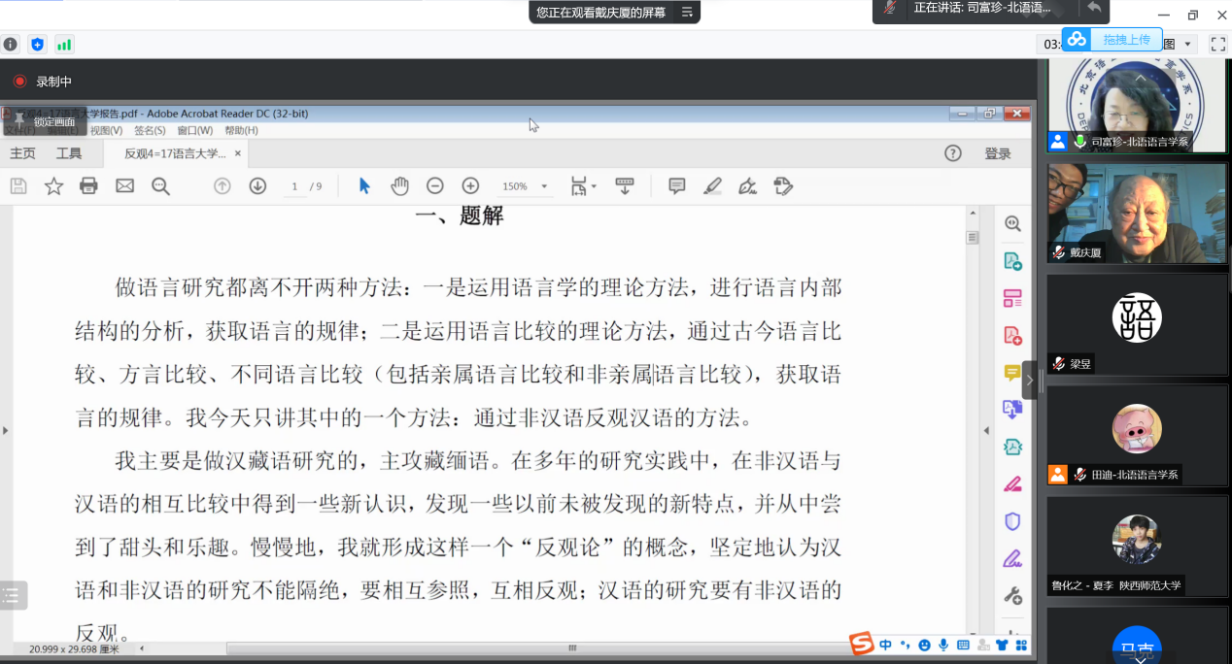Click the zoom in plus icon
1232x664 pixels.
tap(470, 186)
